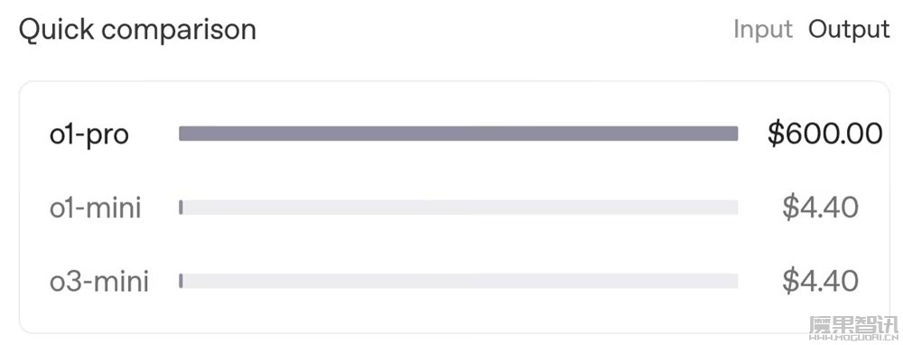Select the o1-pro comparison row
The width and height of the screenshot is (903, 345).
[x=455, y=135]
